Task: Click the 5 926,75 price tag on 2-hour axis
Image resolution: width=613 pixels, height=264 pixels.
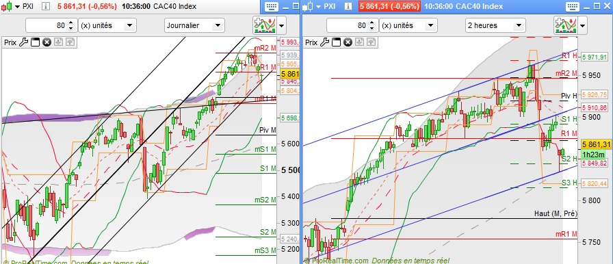Action: [x=595, y=94]
